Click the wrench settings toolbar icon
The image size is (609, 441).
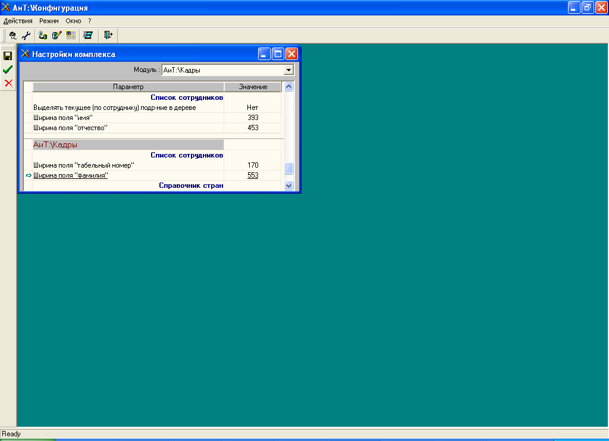pos(26,36)
